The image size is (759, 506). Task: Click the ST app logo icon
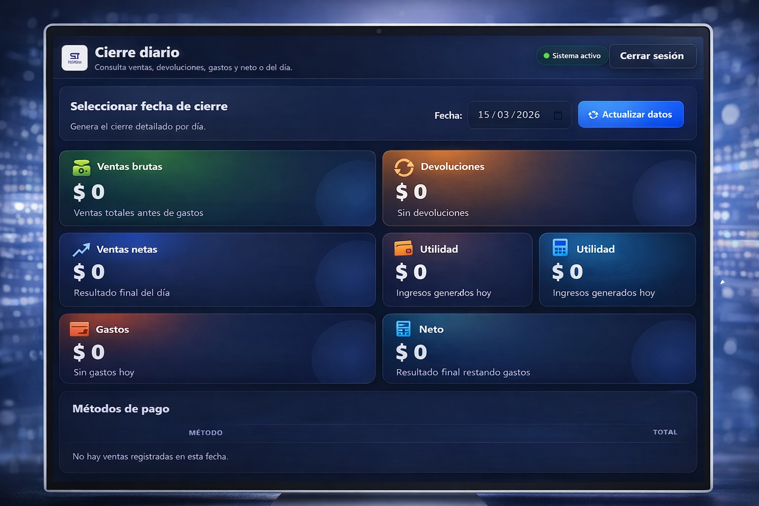coord(75,58)
